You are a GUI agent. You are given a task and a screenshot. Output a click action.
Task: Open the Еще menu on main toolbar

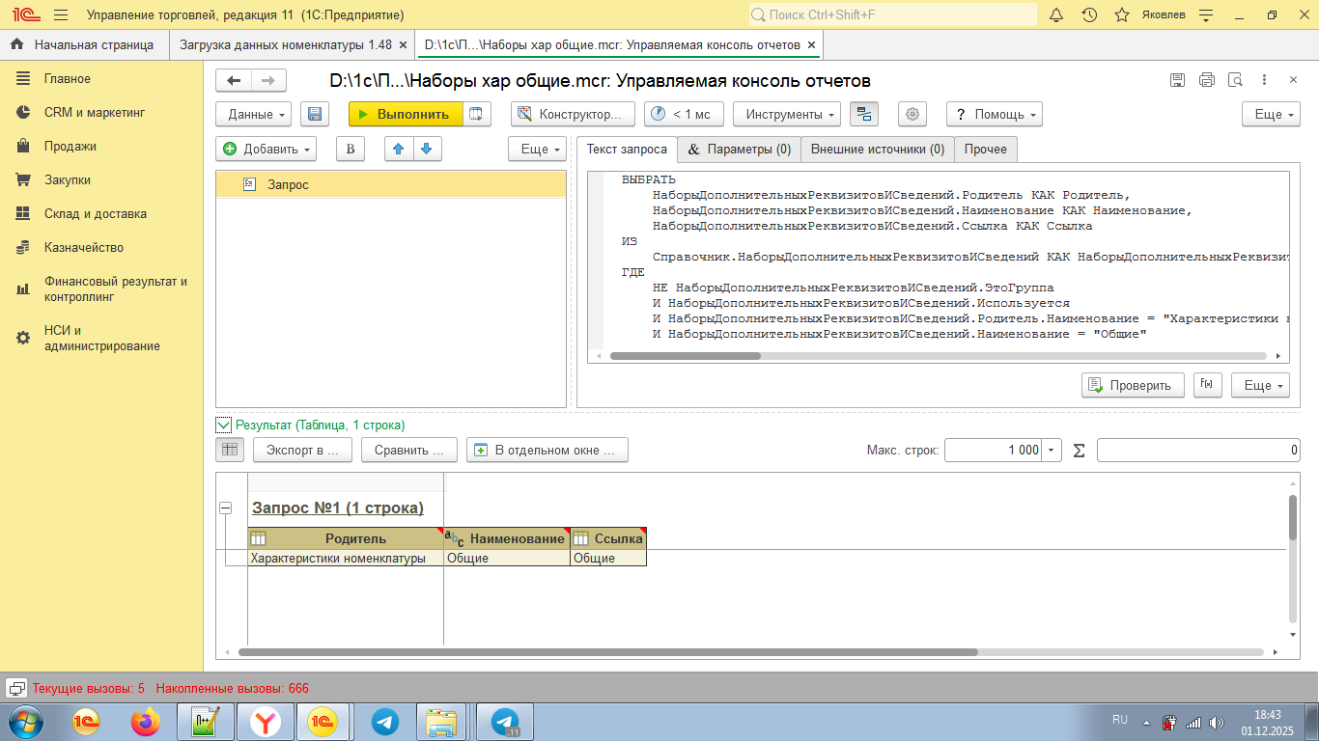[x=1271, y=114]
